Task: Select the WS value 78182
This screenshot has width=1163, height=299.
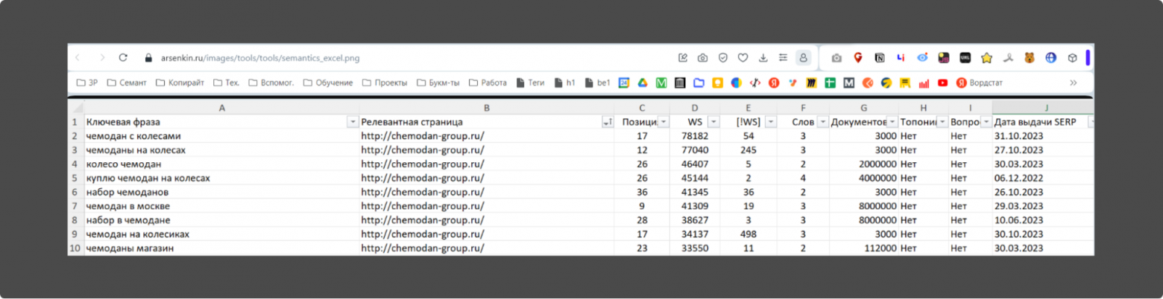Action: point(695,136)
